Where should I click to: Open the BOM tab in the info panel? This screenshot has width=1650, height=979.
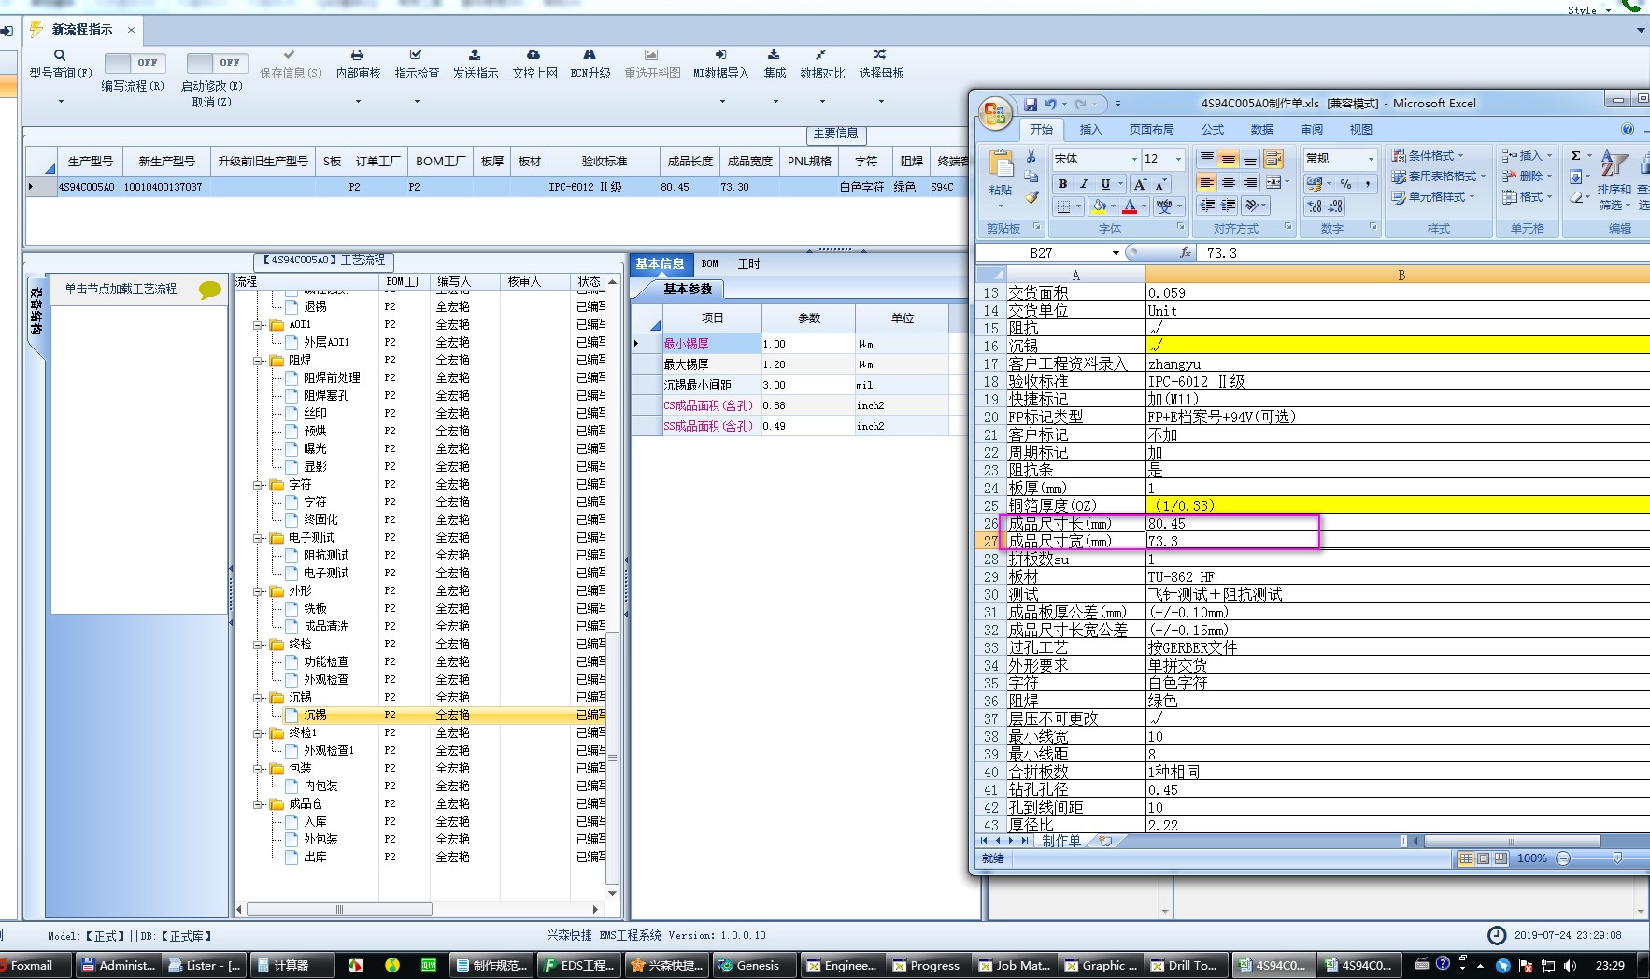coord(710,264)
